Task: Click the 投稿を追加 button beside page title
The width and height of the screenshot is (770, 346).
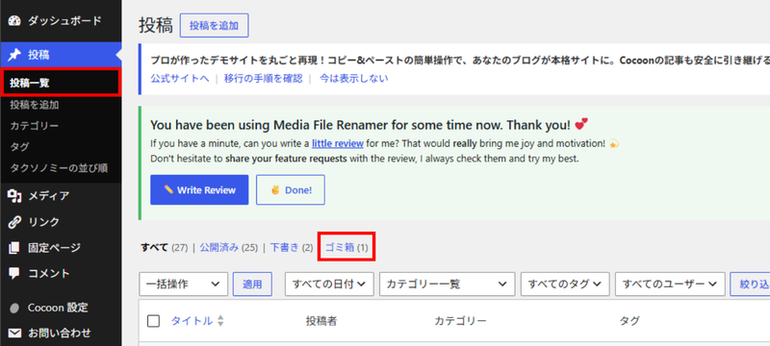Action: (214, 26)
